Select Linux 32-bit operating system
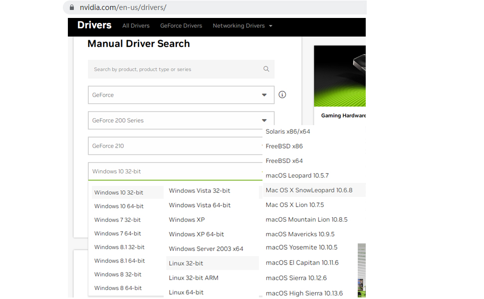Image resolution: width=484 pixels, height=299 pixels. pos(186,263)
